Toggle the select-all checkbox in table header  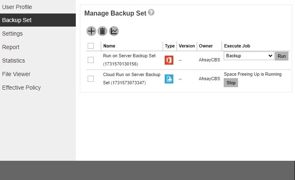[91, 46]
